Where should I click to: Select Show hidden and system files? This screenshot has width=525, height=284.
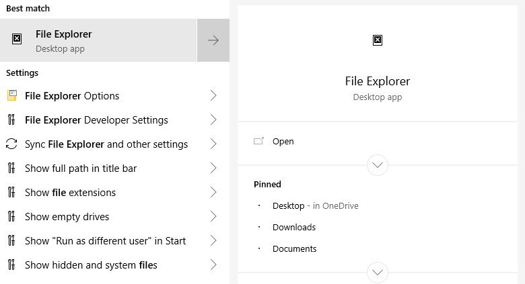(114, 265)
